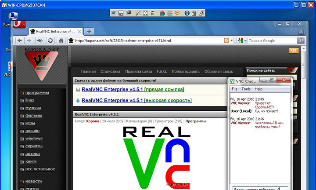Image resolution: width=316 pixels, height=190 pixels.
Task: Start chat with speech bubble toolbar icon
Action: coord(177,13)
